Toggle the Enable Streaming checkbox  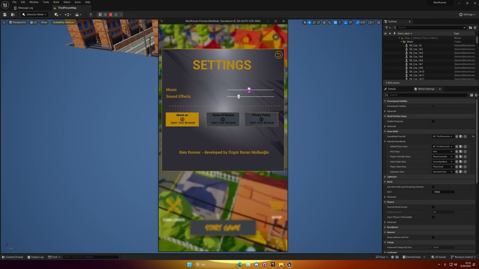(x=433, y=121)
